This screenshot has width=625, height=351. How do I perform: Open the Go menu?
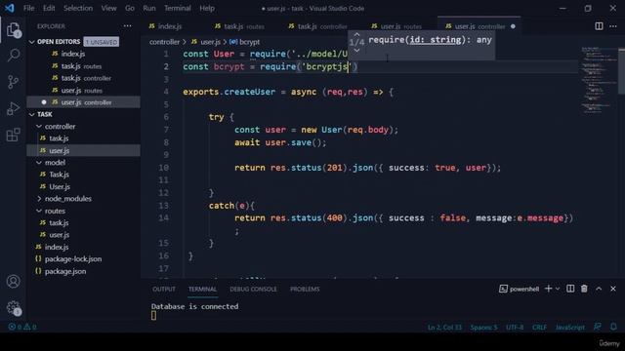[x=130, y=8]
